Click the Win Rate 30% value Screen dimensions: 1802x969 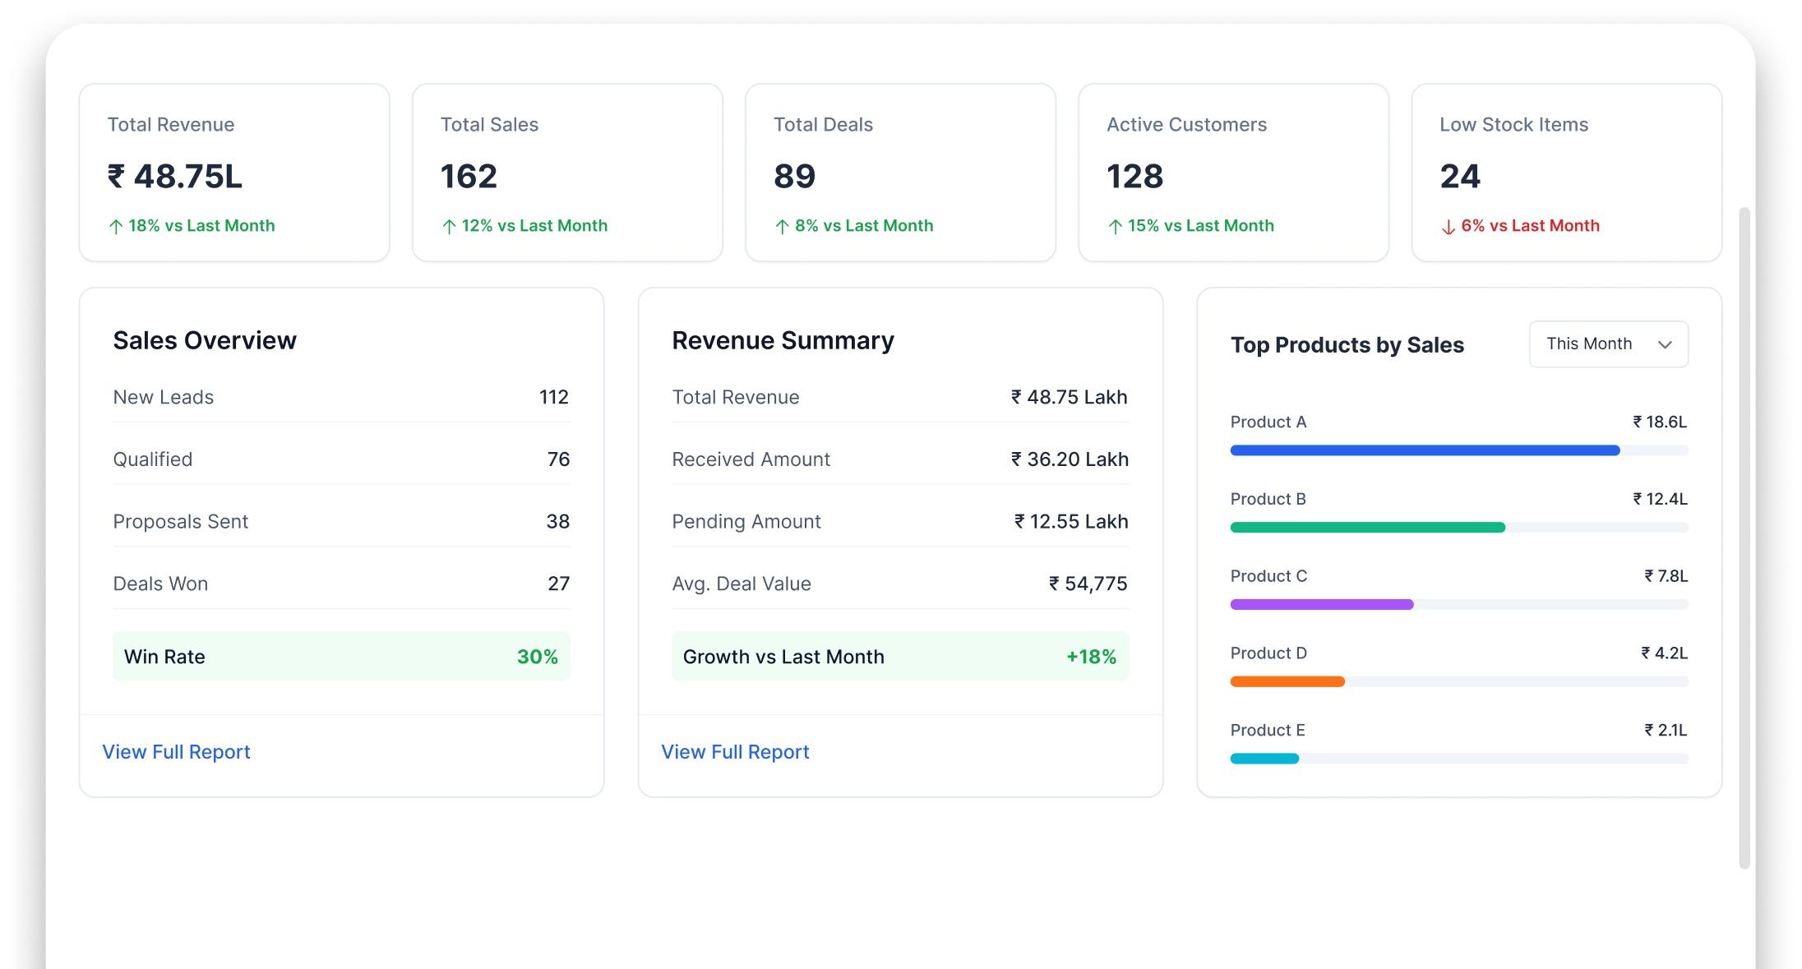[x=537, y=658]
